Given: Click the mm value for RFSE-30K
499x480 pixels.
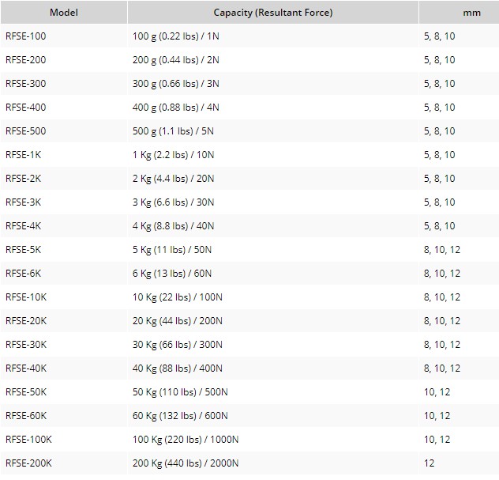Looking at the screenshot, I should coord(442,345).
